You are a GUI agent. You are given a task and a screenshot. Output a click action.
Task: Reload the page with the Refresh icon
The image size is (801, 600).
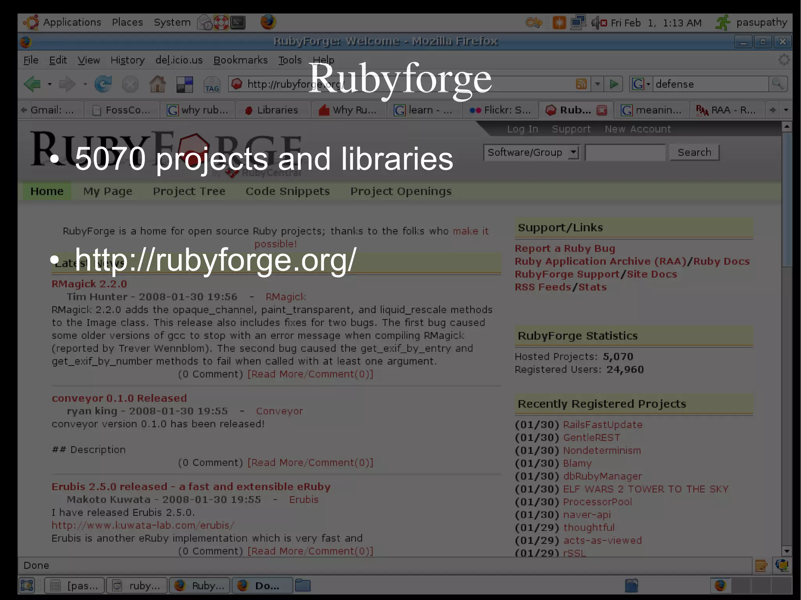coord(103,84)
